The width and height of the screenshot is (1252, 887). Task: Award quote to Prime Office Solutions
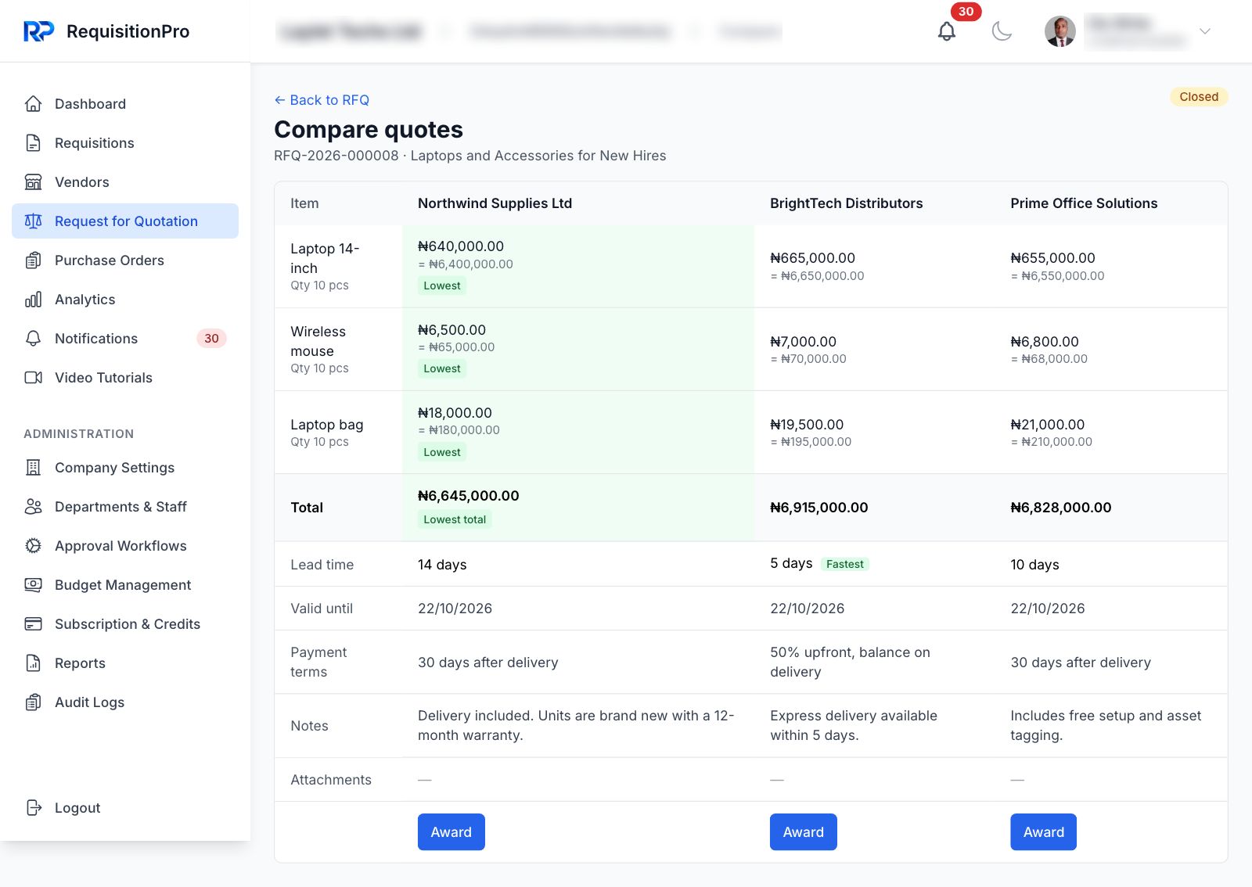pos(1044,832)
